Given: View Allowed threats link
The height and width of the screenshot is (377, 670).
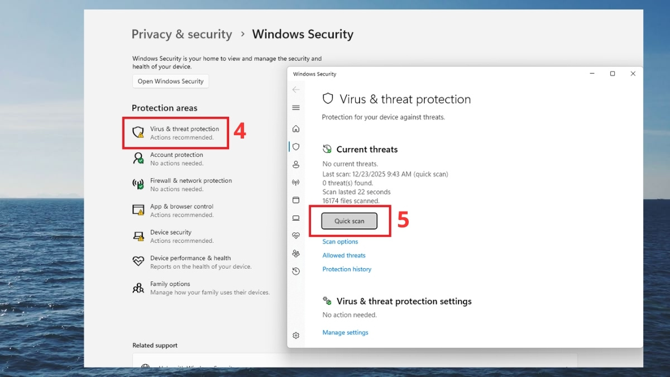Looking at the screenshot, I should [x=344, y=255].
